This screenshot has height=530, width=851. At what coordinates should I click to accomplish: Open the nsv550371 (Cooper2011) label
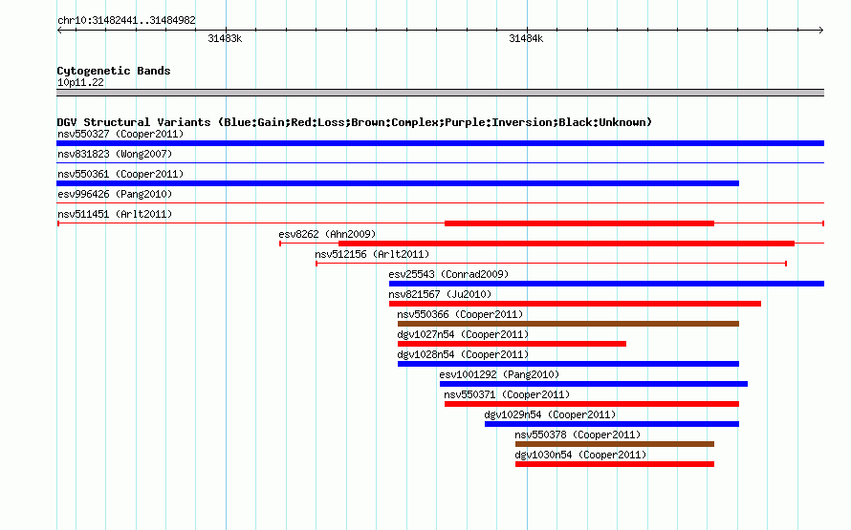507,394
